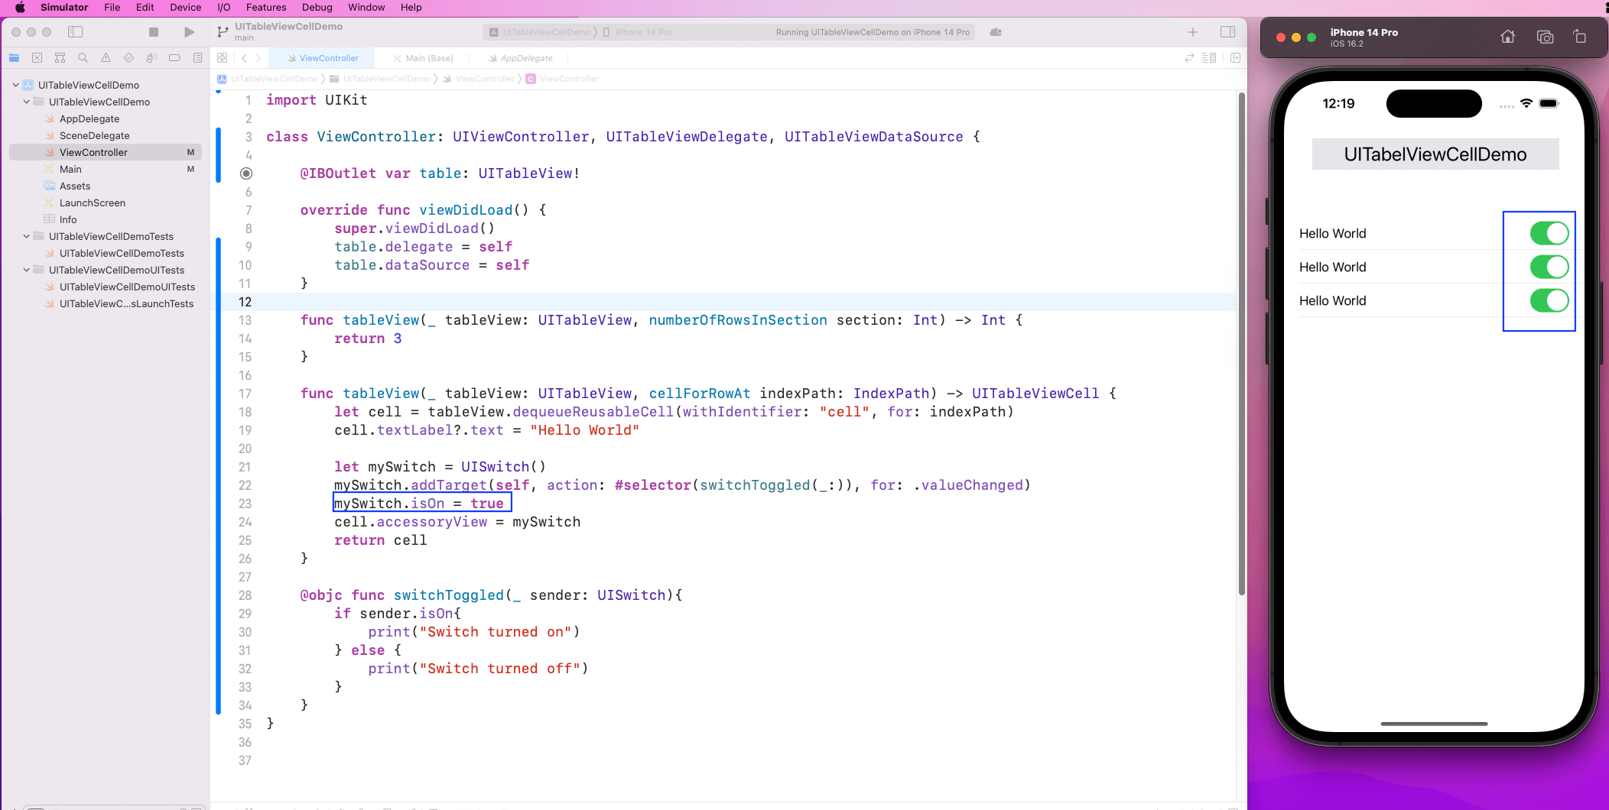
Task: Click the Run (play) button in Xcode toolbar
Action: click(x=189, y=32)
